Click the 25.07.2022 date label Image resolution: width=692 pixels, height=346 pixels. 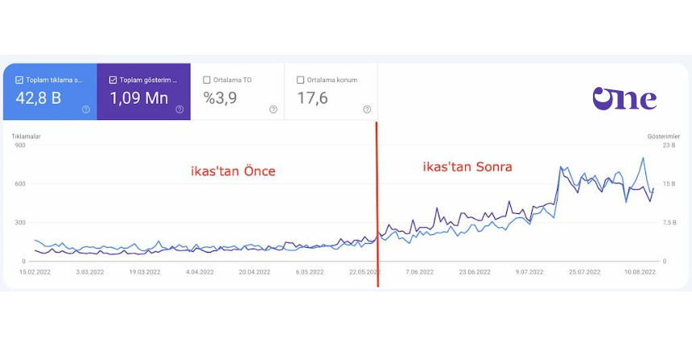coord(585,272)
